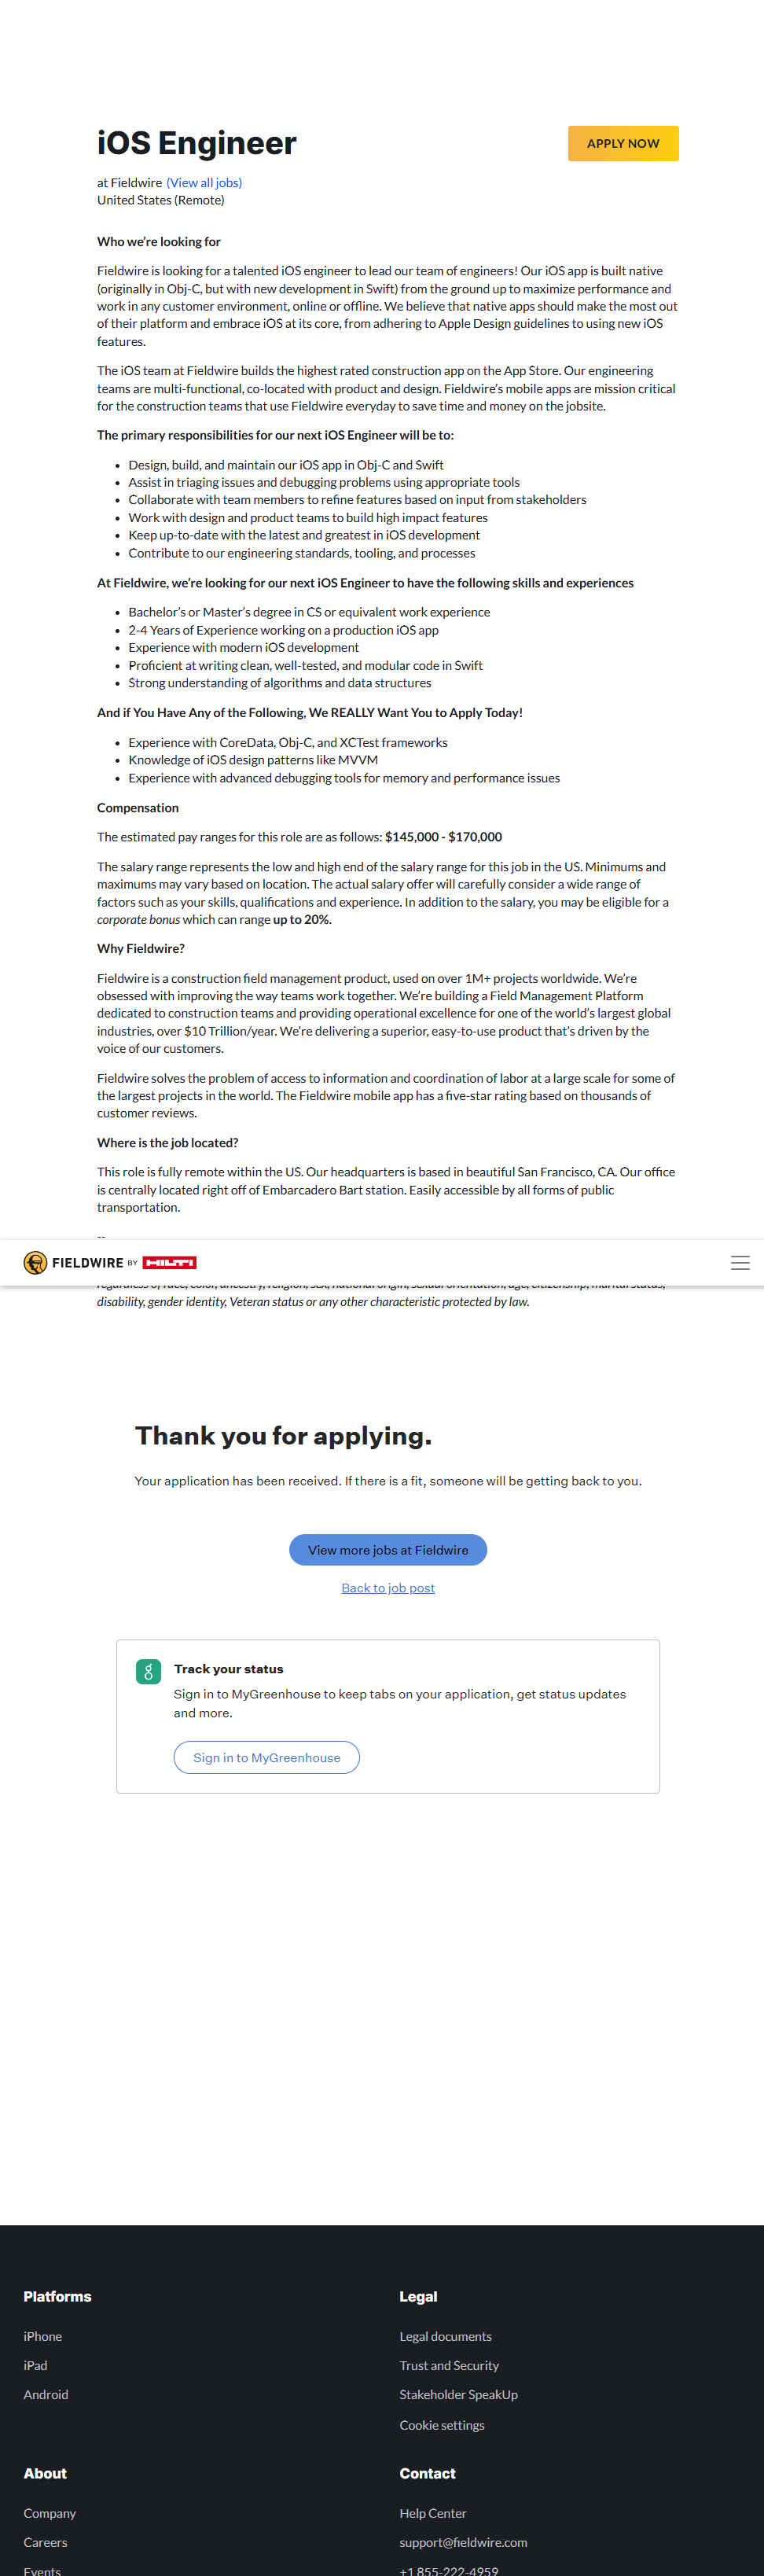764x2576 pixels.
Task: Go to the Company footer link
Action: (50, 2513)
